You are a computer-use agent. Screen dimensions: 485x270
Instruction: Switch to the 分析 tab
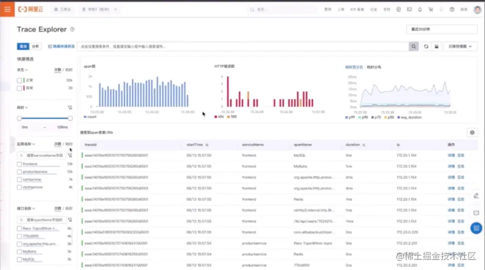coord(35,46)
